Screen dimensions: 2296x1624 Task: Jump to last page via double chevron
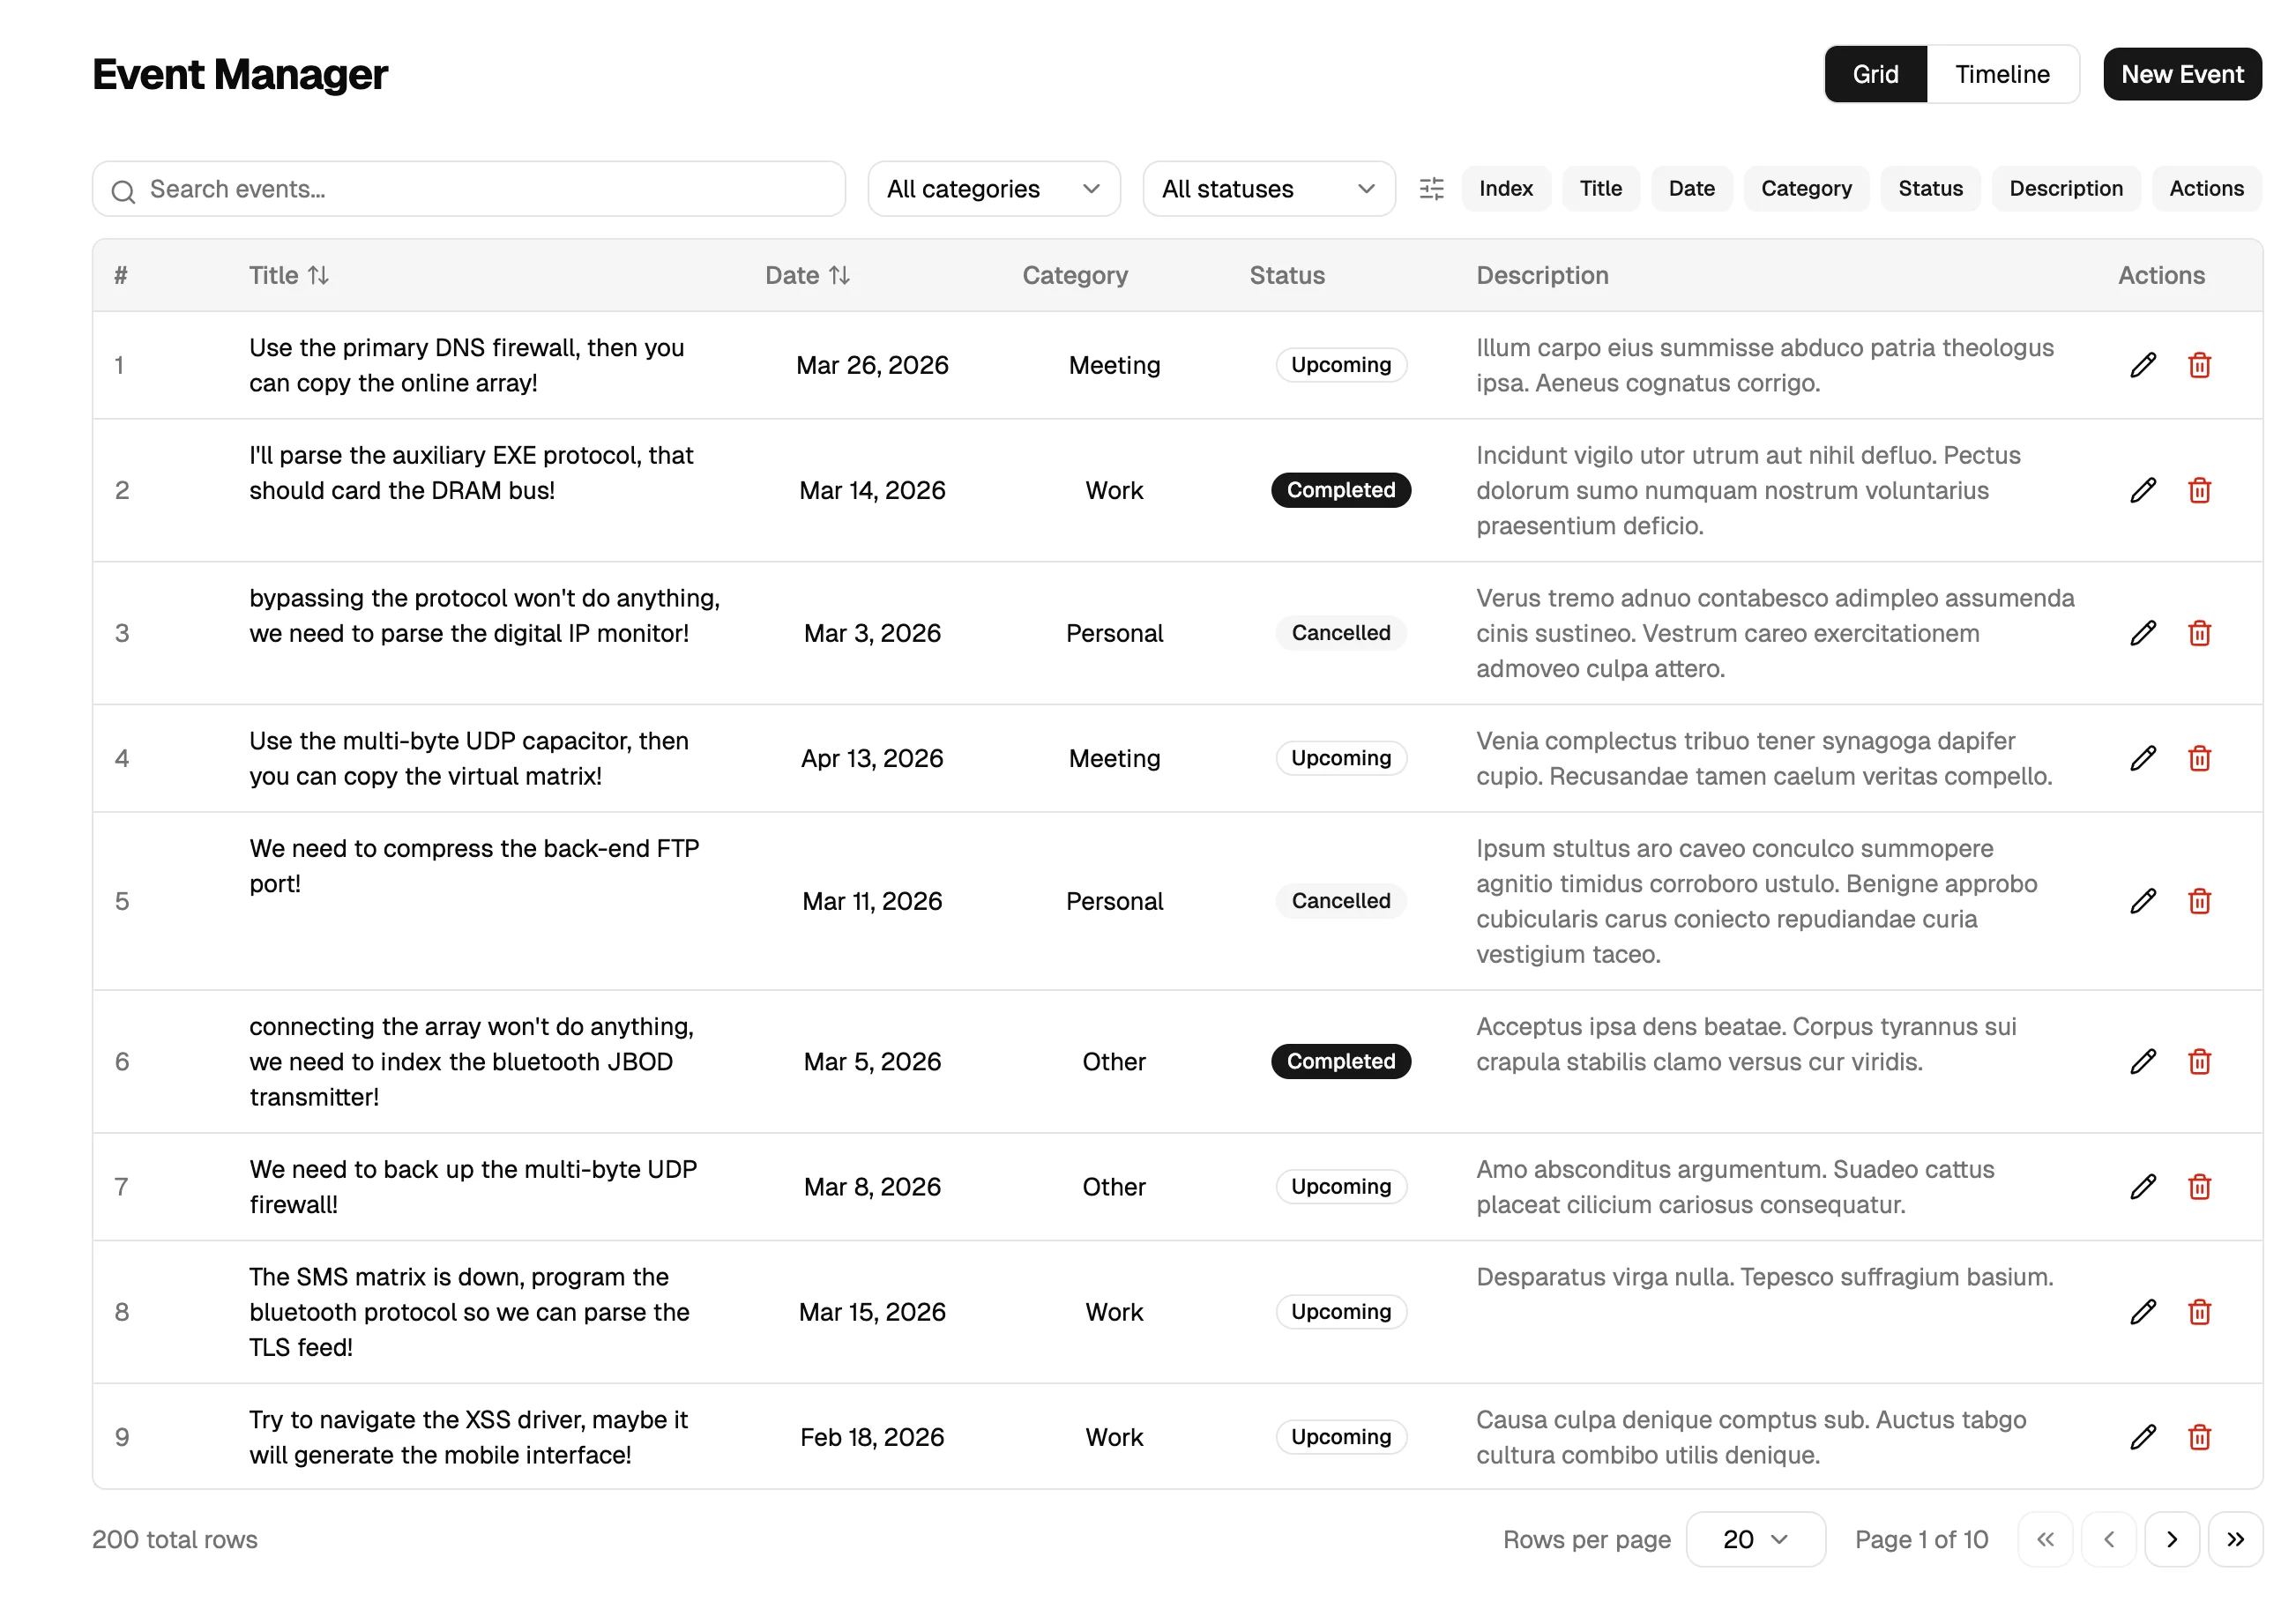[x=2236, y=1539]
